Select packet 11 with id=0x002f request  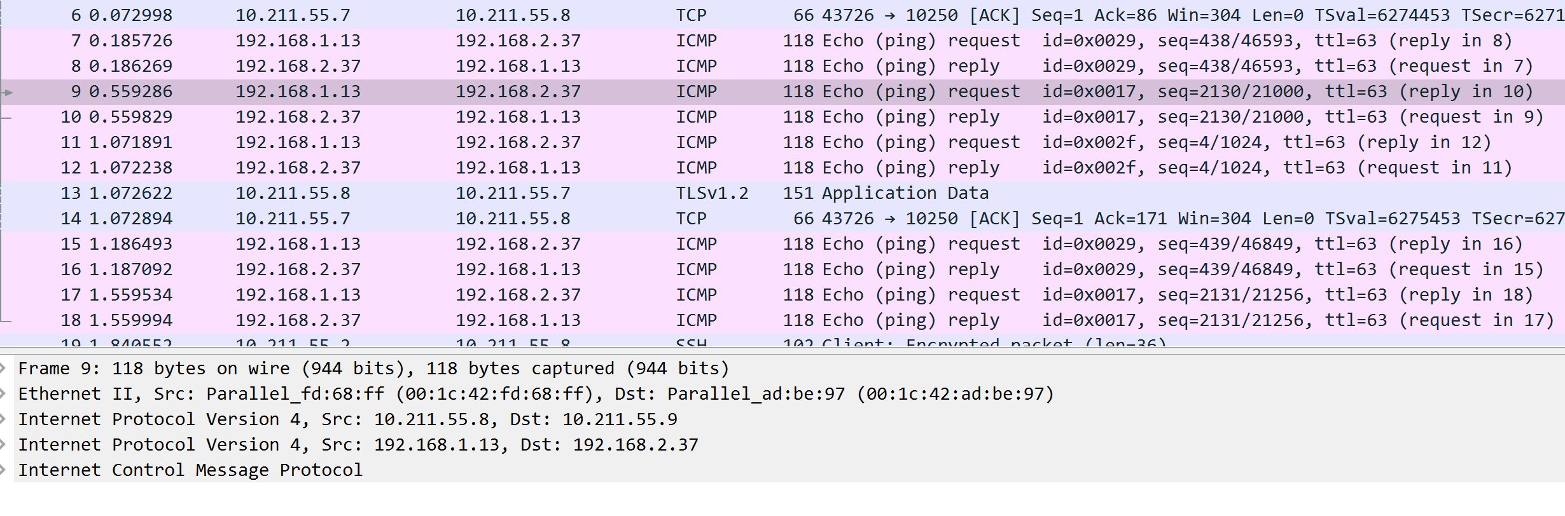click(783, 142)
